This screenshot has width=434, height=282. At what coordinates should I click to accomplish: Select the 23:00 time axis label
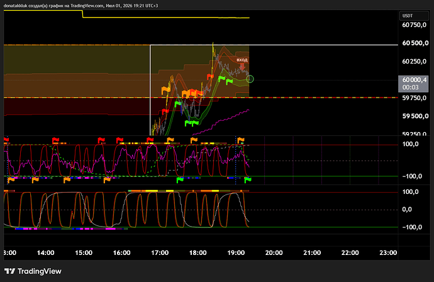tap(388, 252)
